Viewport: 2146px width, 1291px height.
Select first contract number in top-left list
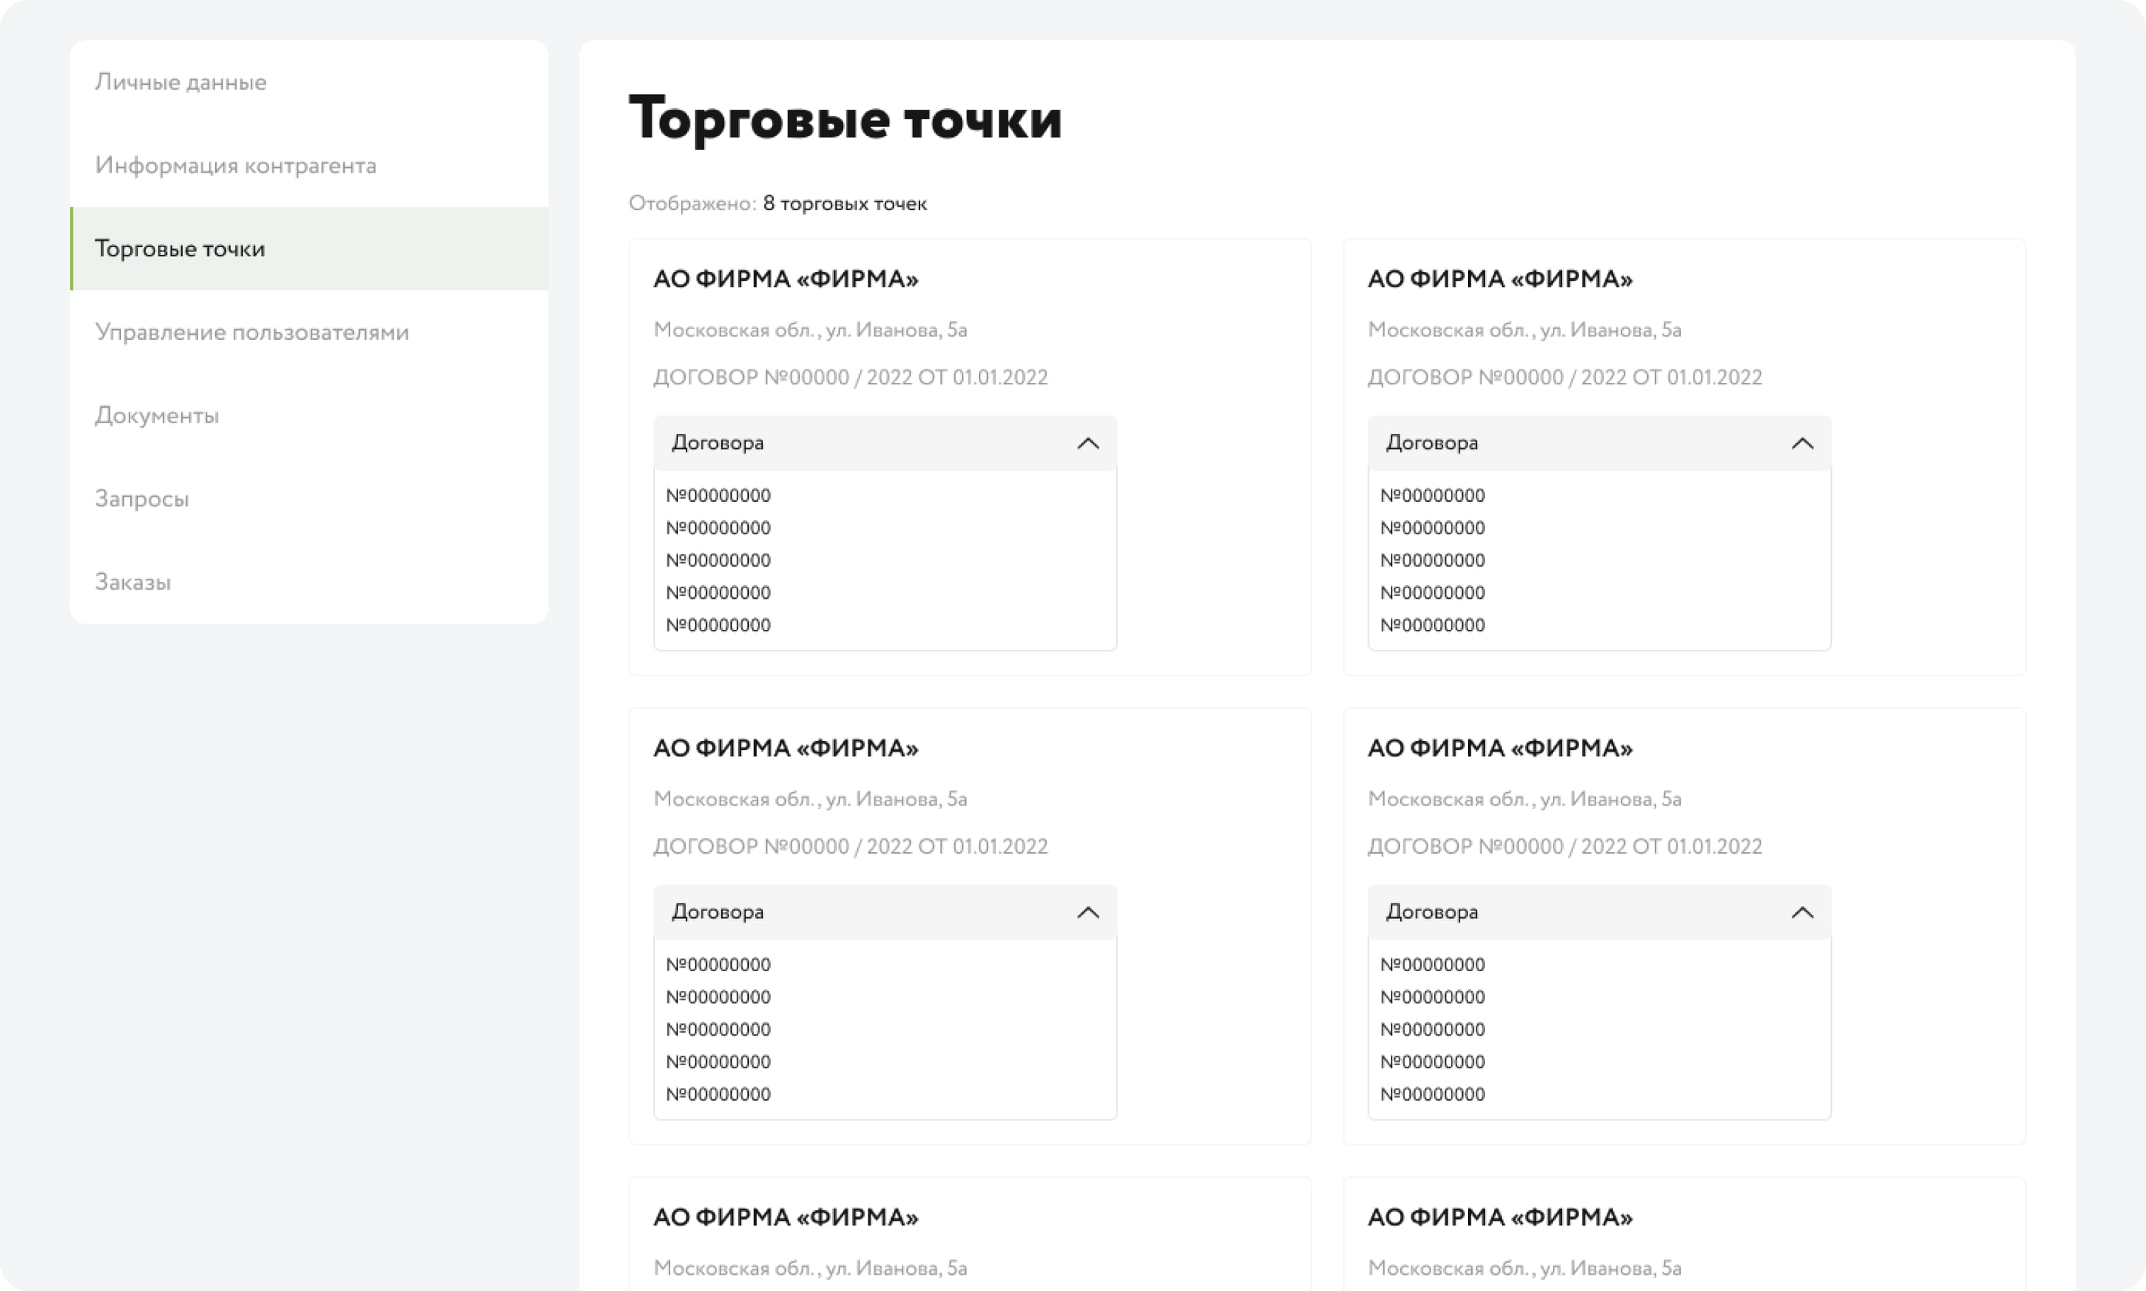click(718, 496)
